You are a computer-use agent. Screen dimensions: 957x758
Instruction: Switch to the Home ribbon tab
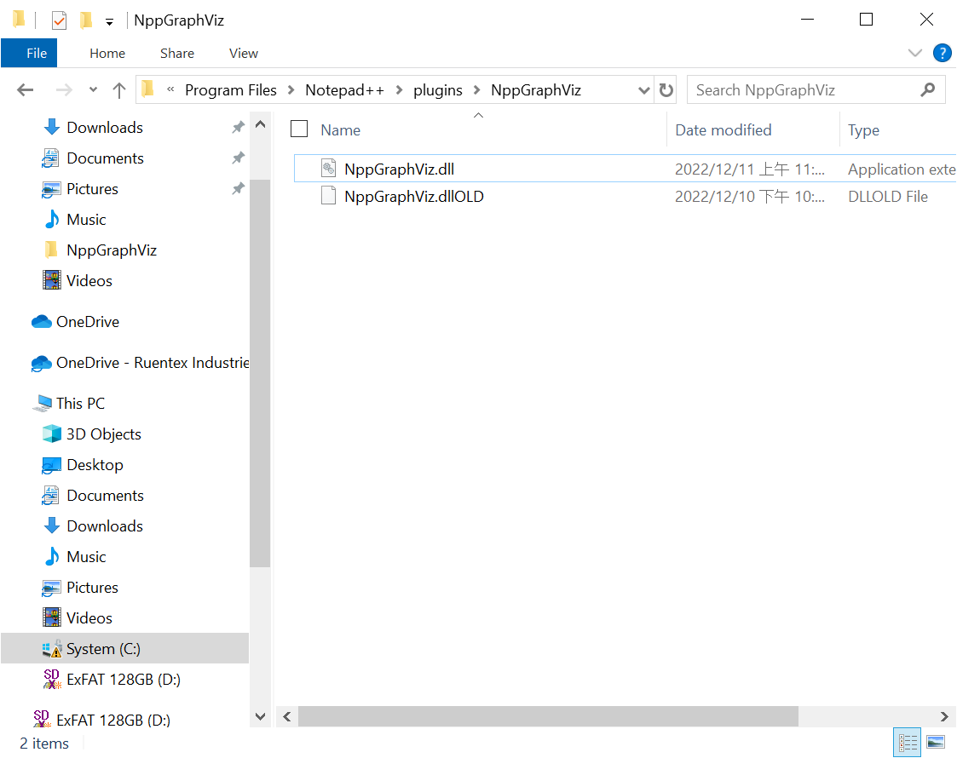[x=107, y=53]
